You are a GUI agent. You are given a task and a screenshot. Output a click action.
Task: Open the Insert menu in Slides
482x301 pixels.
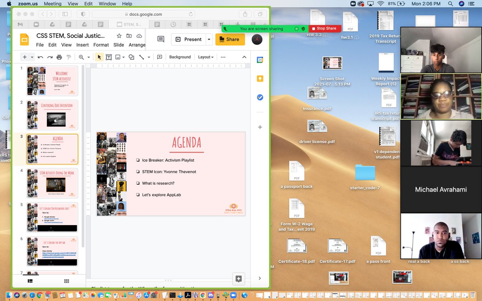(82, 45)
